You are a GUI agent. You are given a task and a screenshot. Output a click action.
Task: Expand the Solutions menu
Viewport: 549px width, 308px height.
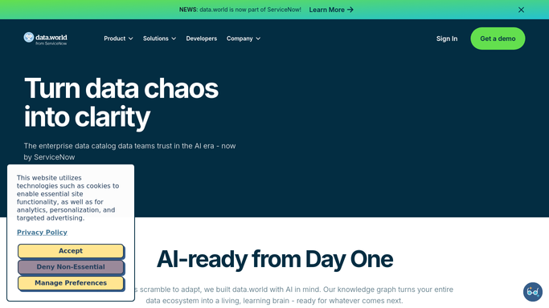[159, 38]
